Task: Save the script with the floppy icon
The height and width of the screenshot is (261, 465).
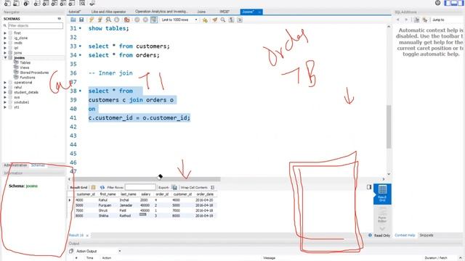Action: coord(81,20)
